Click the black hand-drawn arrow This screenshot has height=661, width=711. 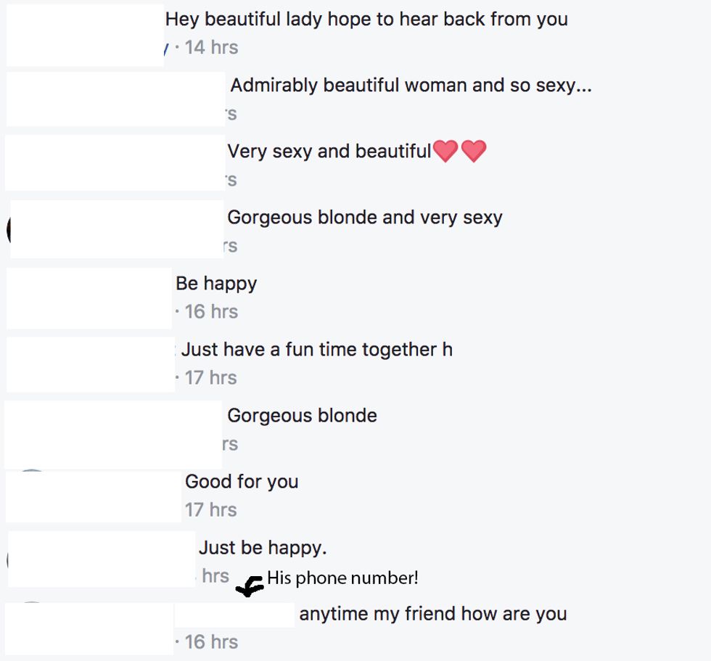[250, 585]
